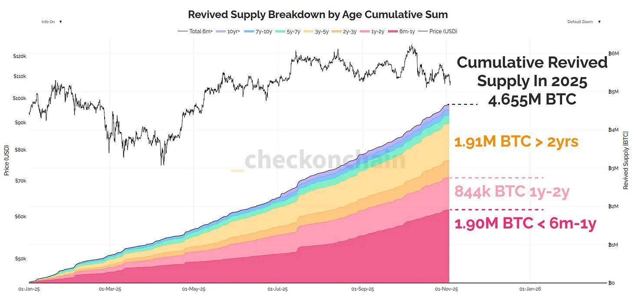Click the 5y-7y green legend swatch
632x305 pixels.
pyautogui.click(x=281, y=31)
